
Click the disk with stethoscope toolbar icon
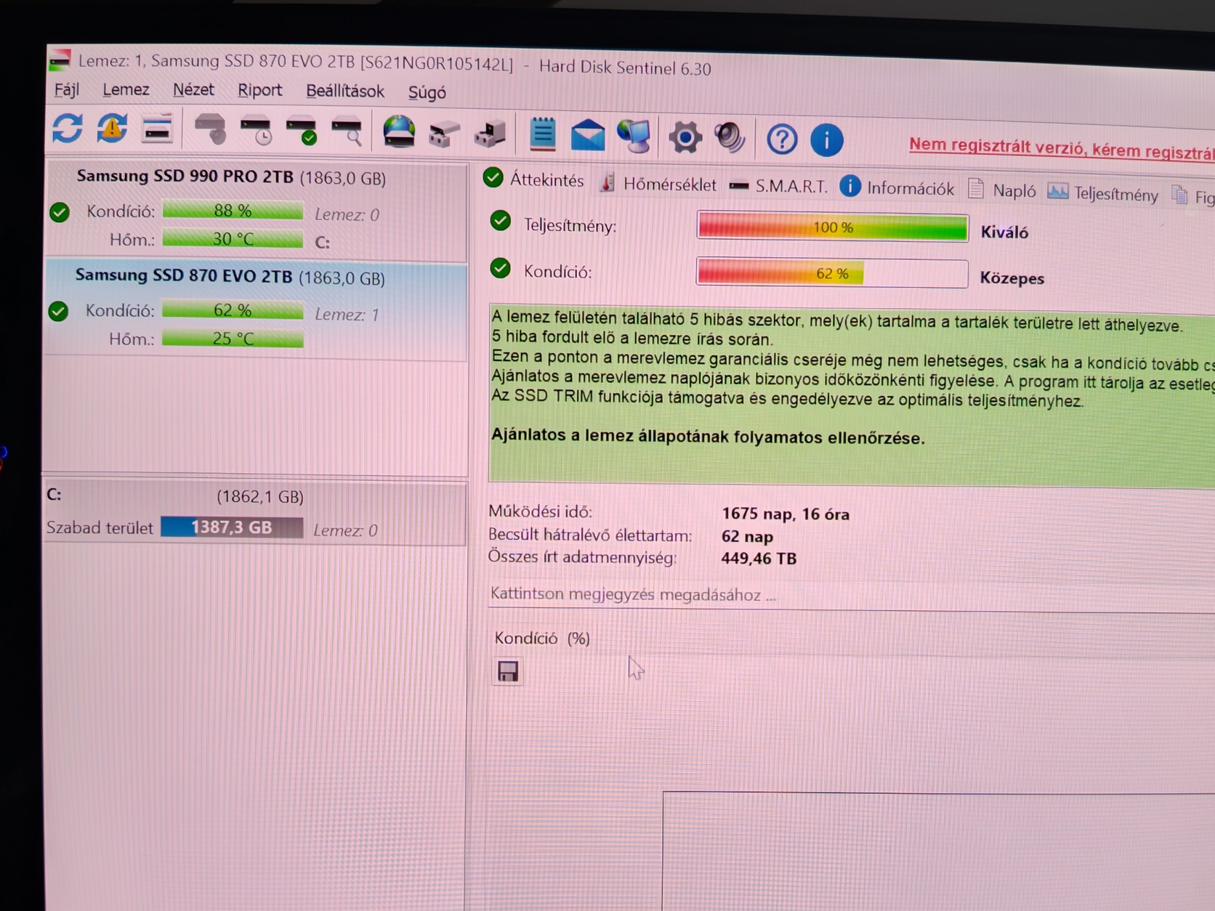point(211,130)
